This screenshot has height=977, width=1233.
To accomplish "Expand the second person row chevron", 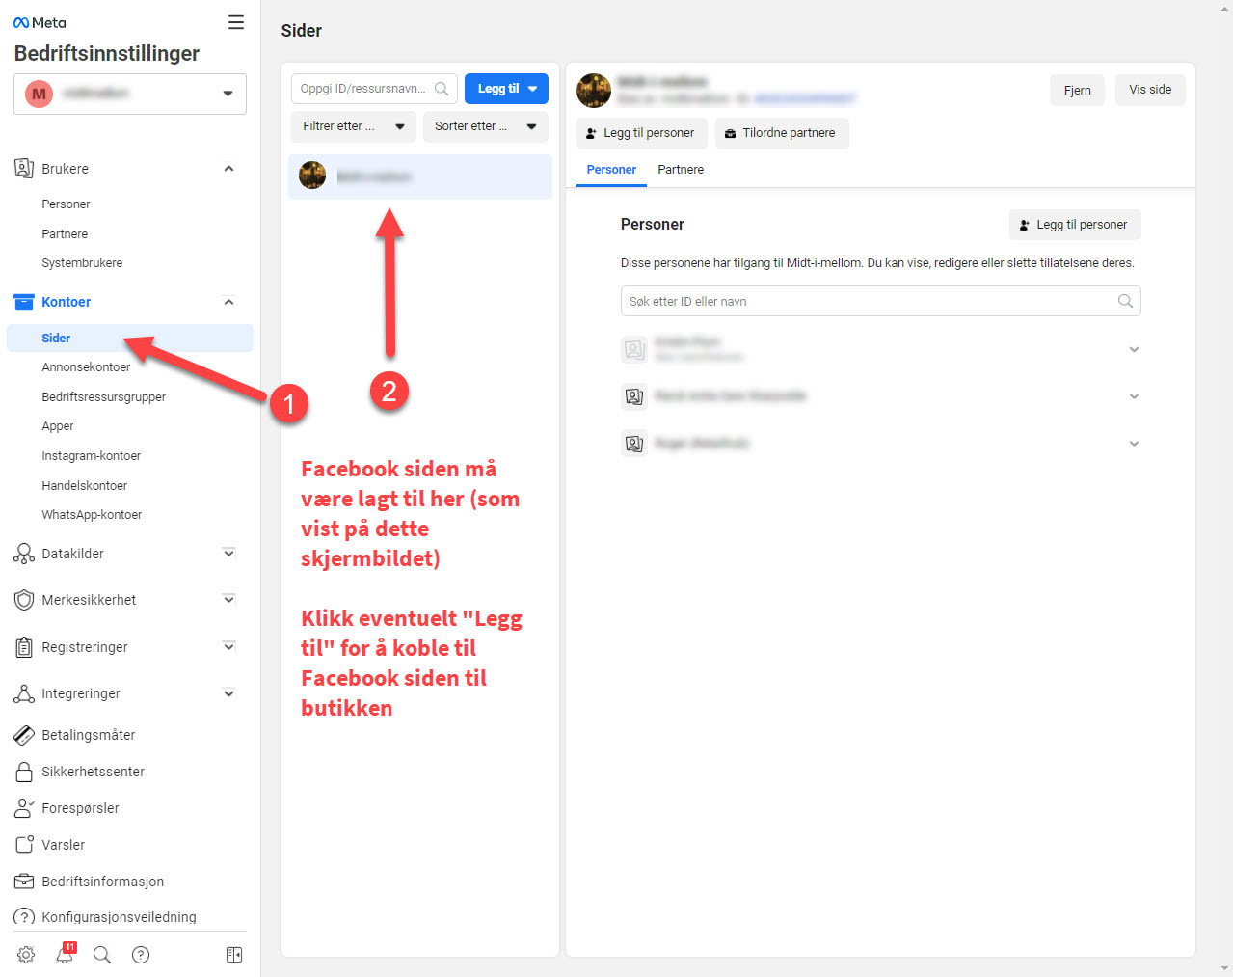I will point(1135,396).
